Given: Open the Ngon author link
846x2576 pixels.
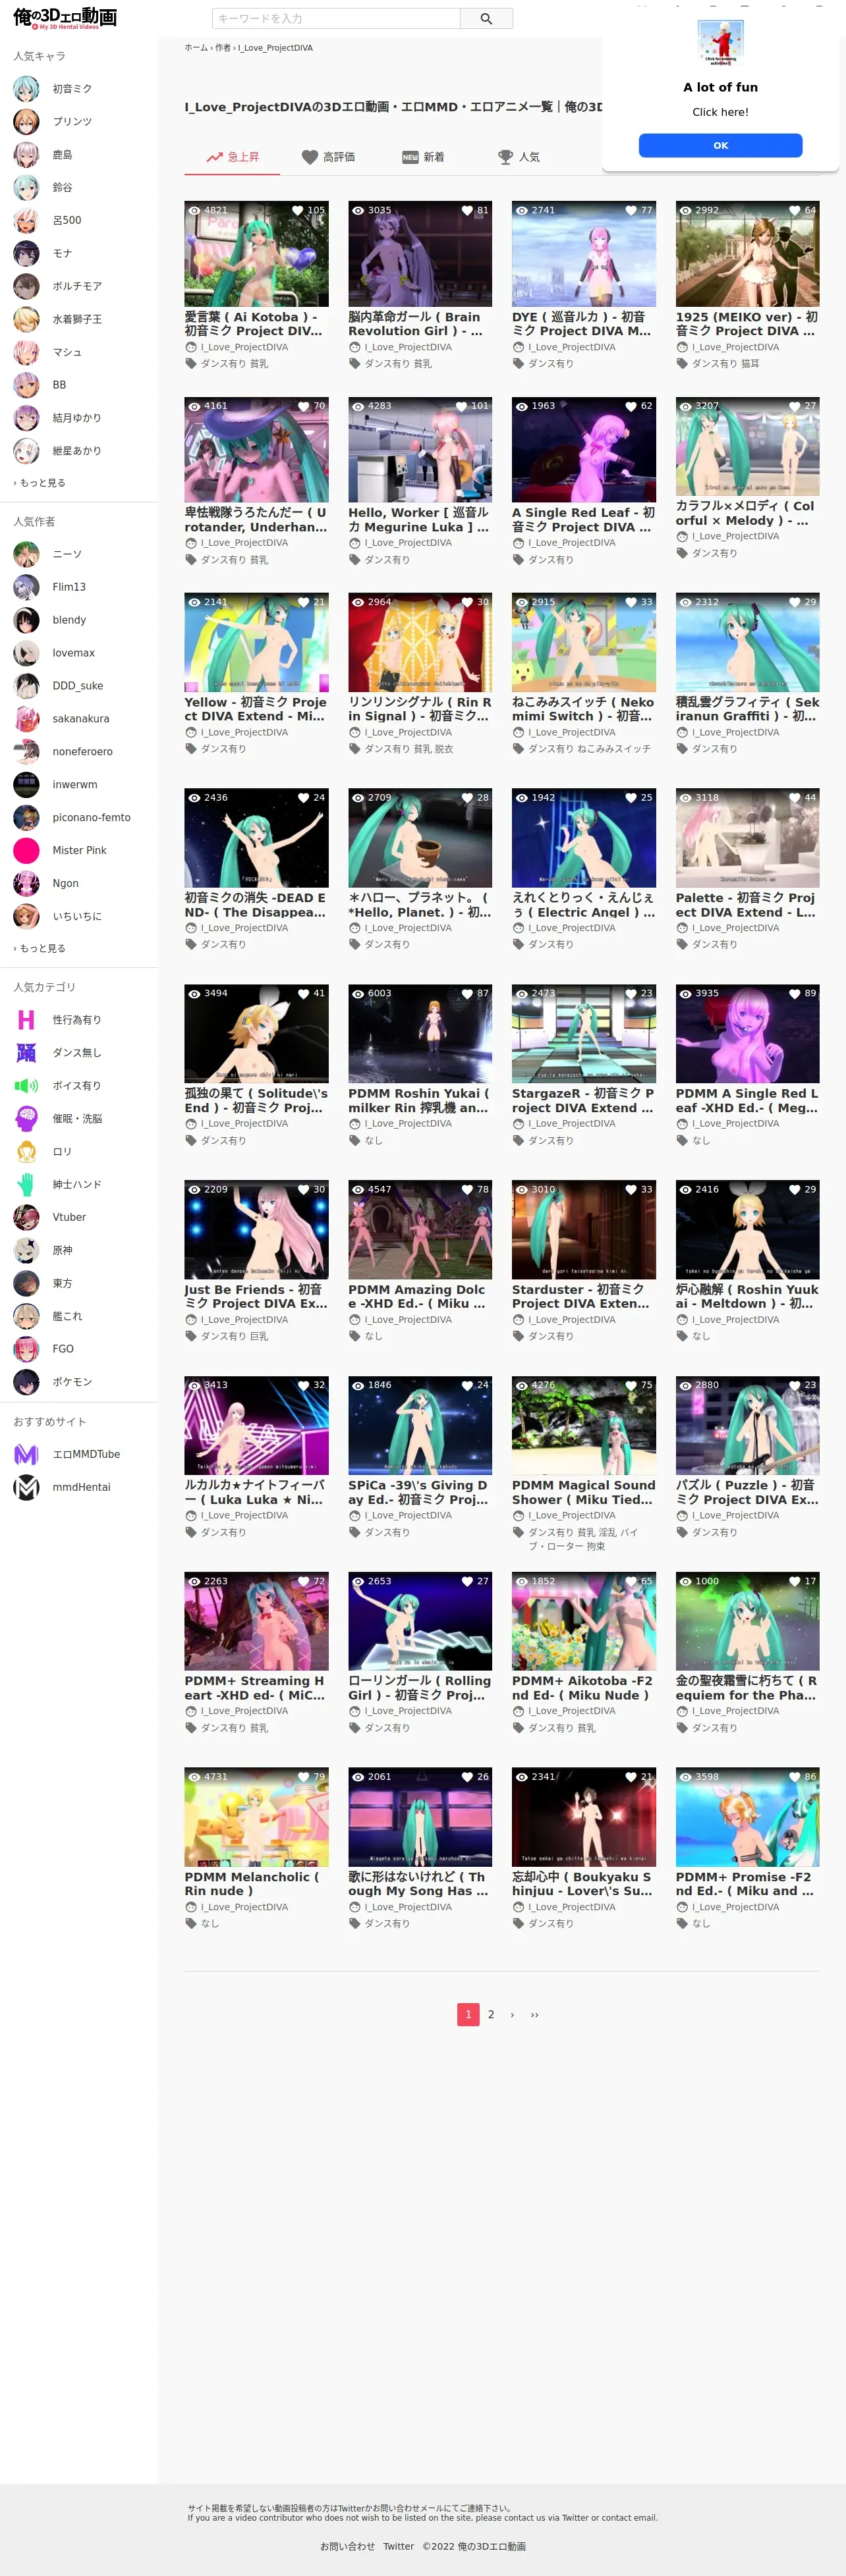Looking at the screenshot, I should pos(65,884).
